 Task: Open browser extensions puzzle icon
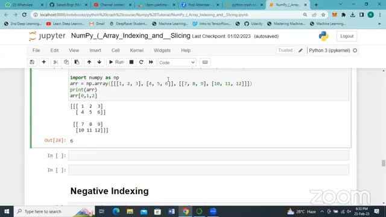click(343, 14)
